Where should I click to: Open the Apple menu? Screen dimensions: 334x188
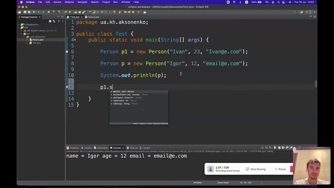[x=21, y=2]
